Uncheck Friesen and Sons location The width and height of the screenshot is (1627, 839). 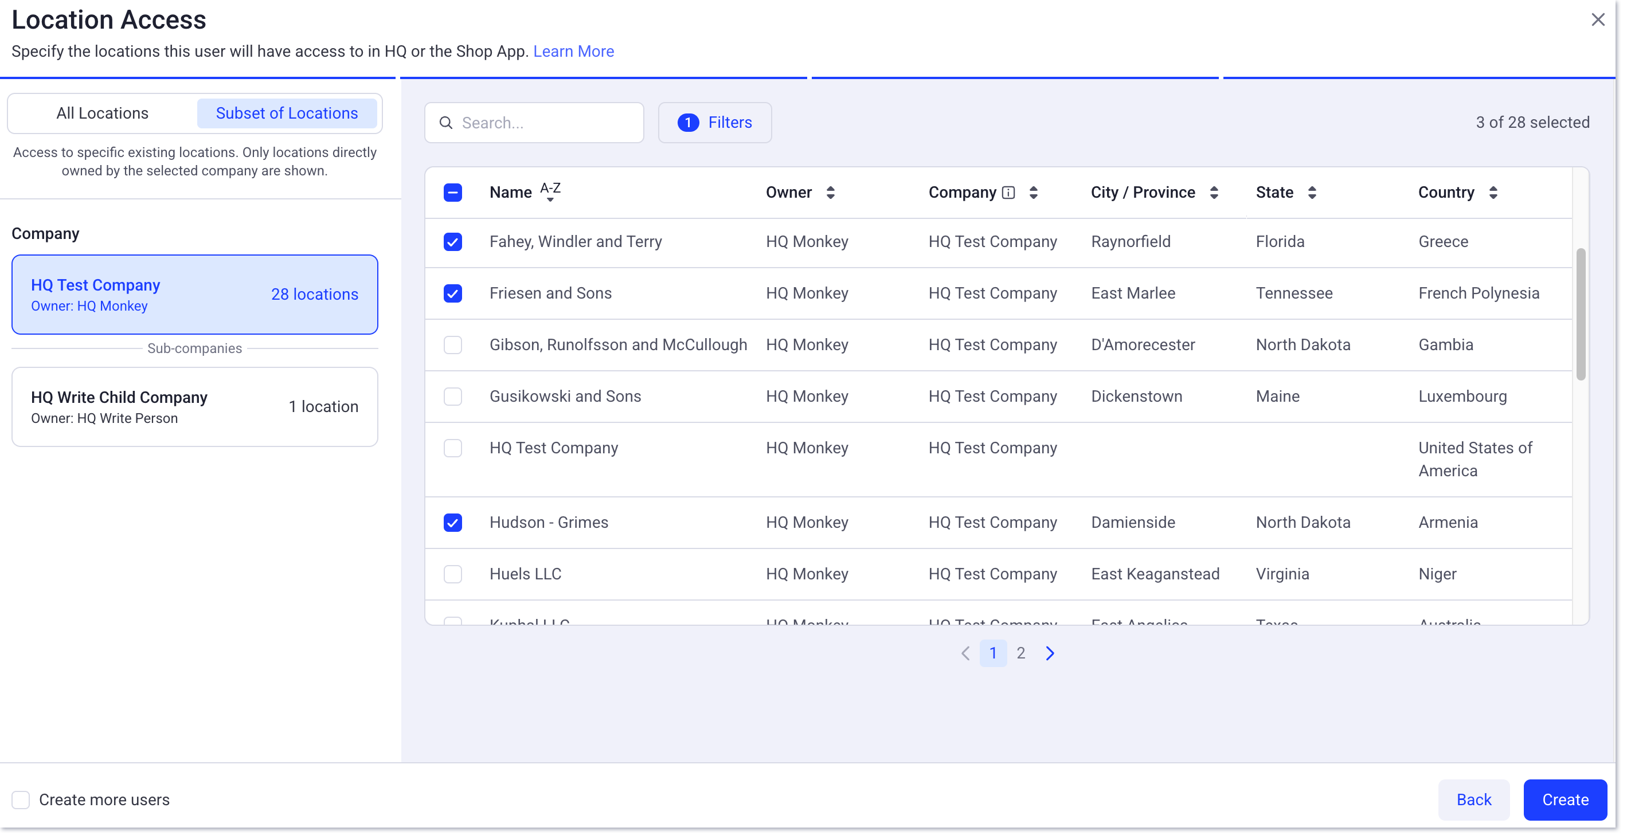click(x=453, y=293)
